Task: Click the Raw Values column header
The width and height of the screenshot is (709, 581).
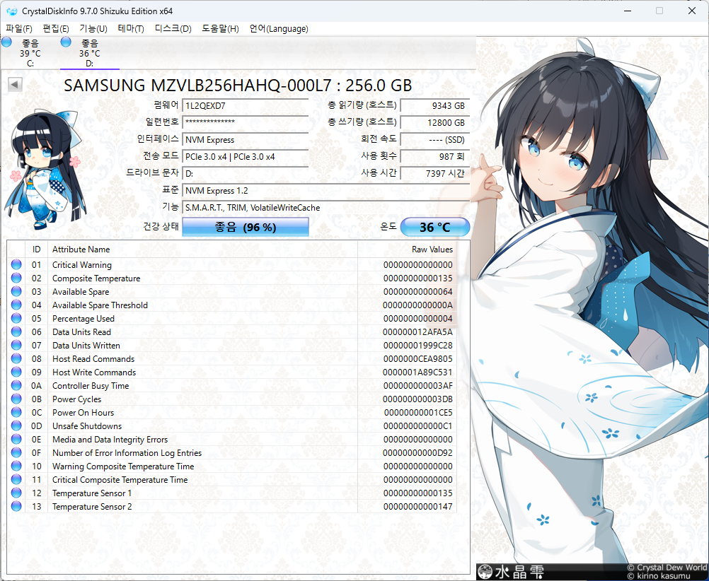Action: [x=407, y=250]
